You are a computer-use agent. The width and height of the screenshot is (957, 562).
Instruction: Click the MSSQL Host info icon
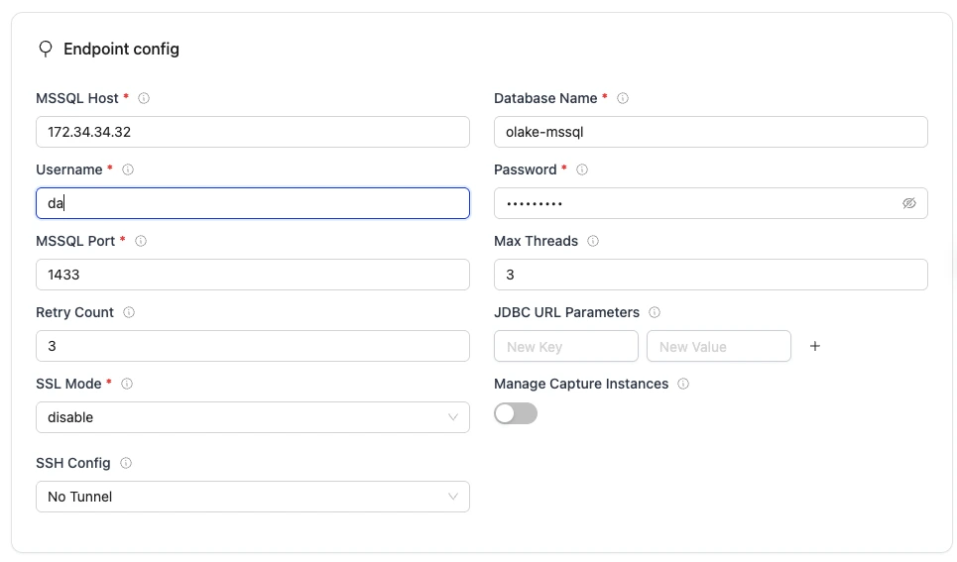click(144, 98)
